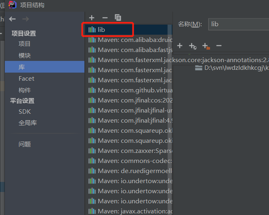Add URL root using plus-with-globe icon
The height and width of the screenshot is (215, 269).
(x=193, y=46)
